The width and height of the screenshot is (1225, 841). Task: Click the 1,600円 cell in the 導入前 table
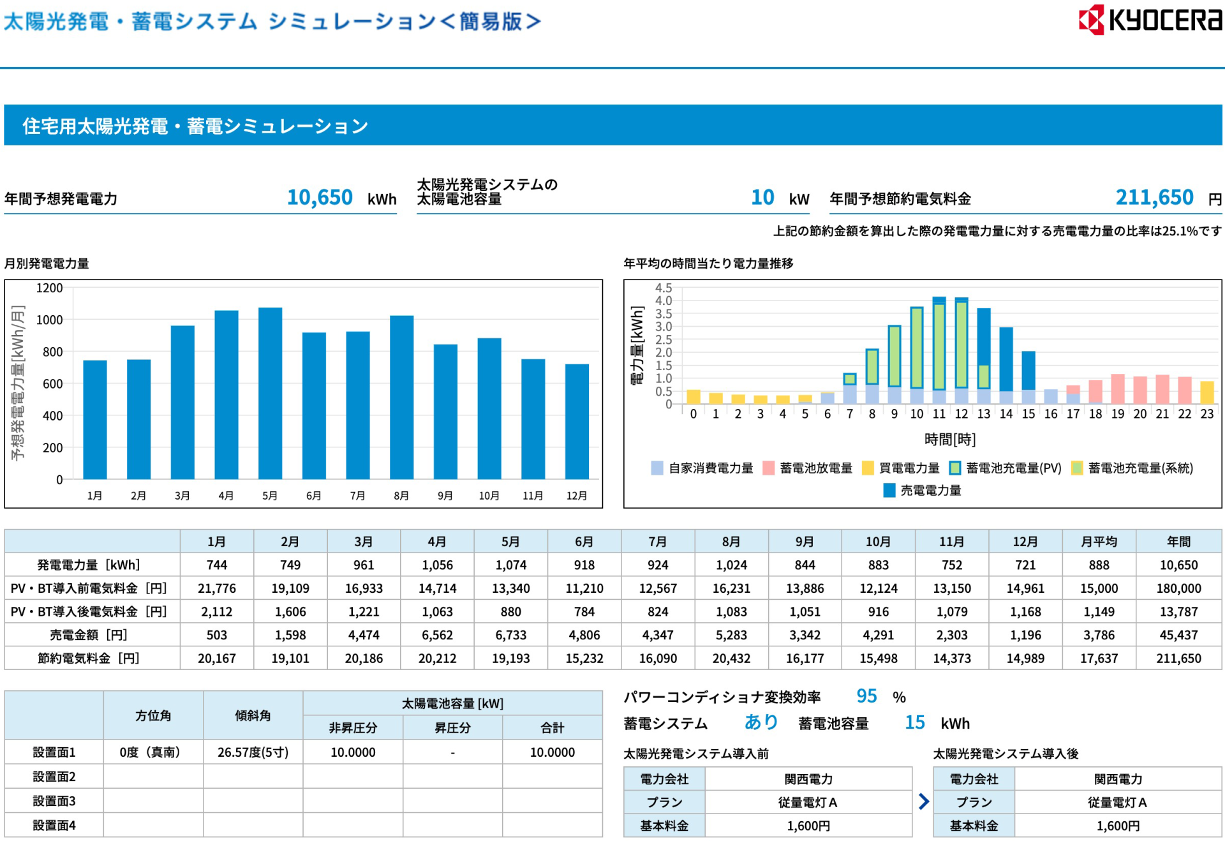808,826
